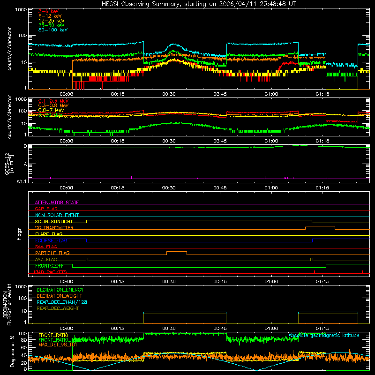Click the 00:00 time label under keV panel
This screenshot has width=375, height=375.
click(66, 94)
